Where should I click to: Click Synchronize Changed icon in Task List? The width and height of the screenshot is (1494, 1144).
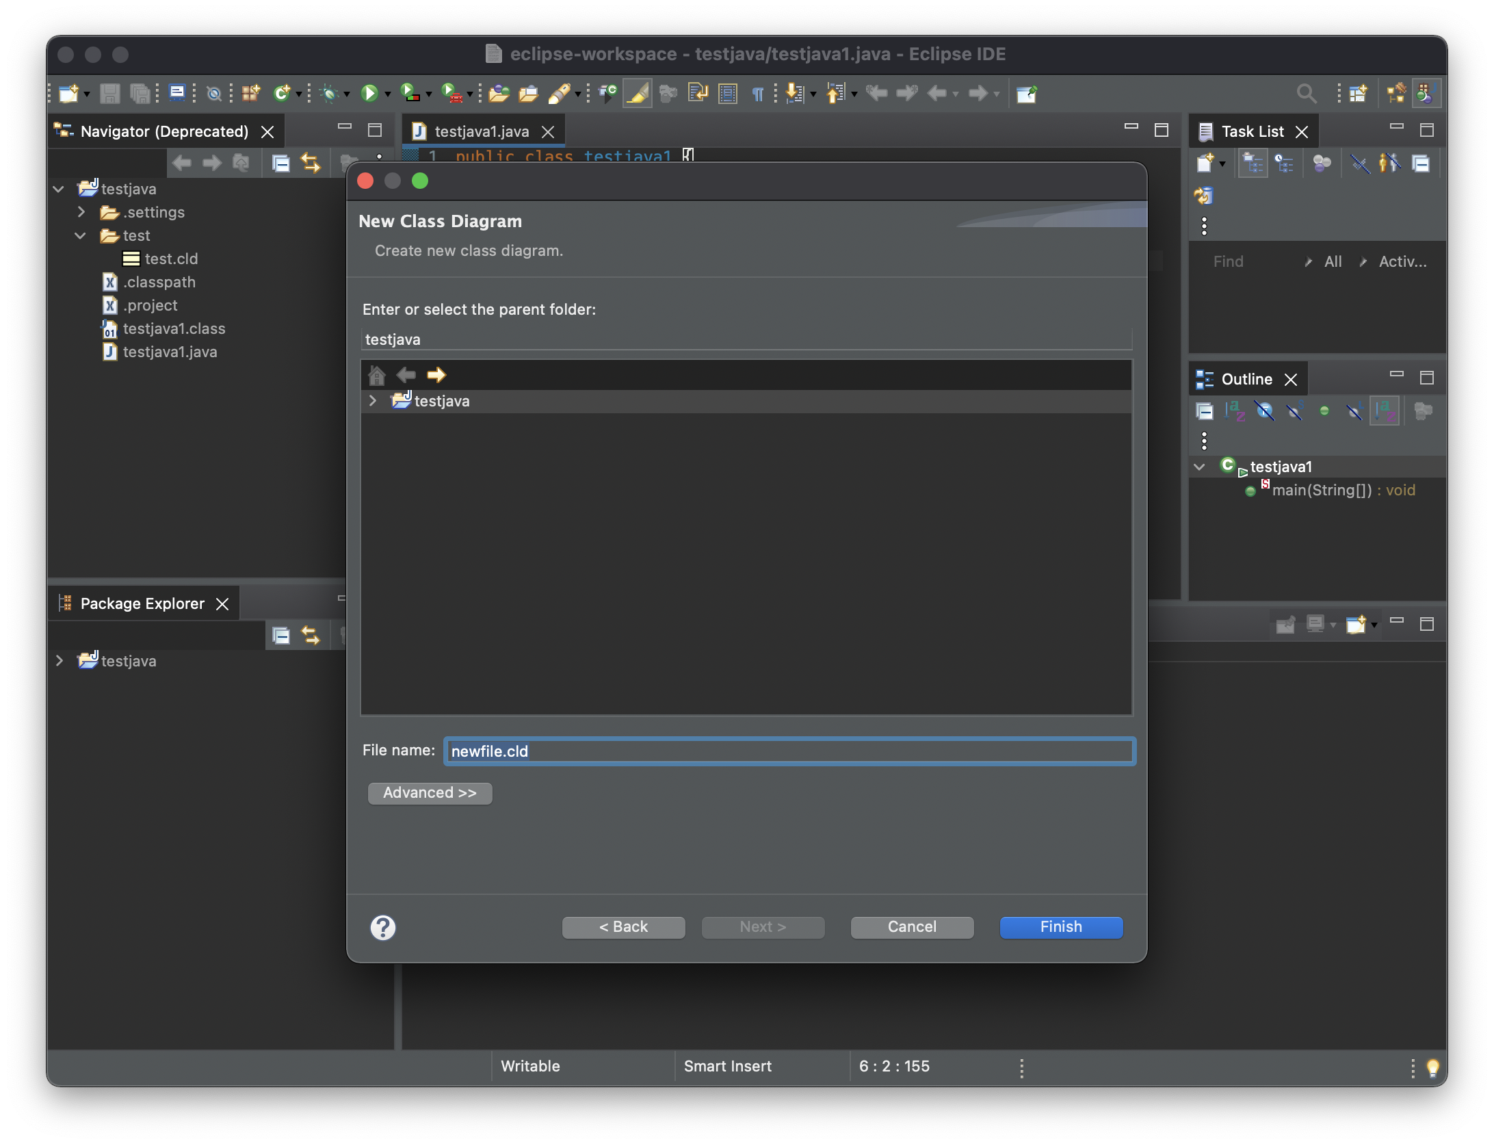coord(1203,196)
